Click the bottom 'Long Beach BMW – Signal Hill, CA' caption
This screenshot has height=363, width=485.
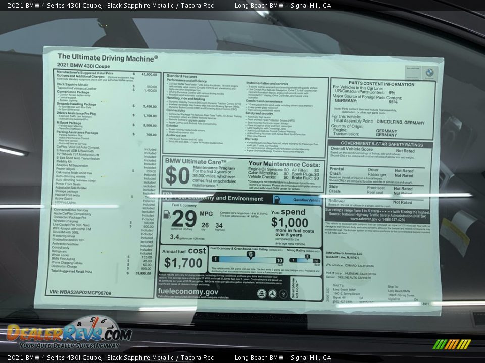coord(283,358)
